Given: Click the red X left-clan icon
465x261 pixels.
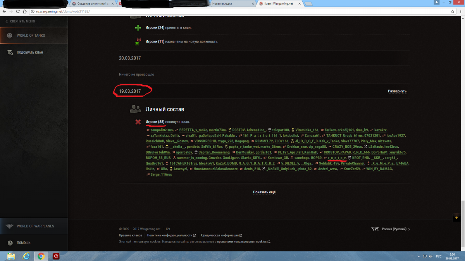Looking at the screenshot, I should click(x=138, y=122).
